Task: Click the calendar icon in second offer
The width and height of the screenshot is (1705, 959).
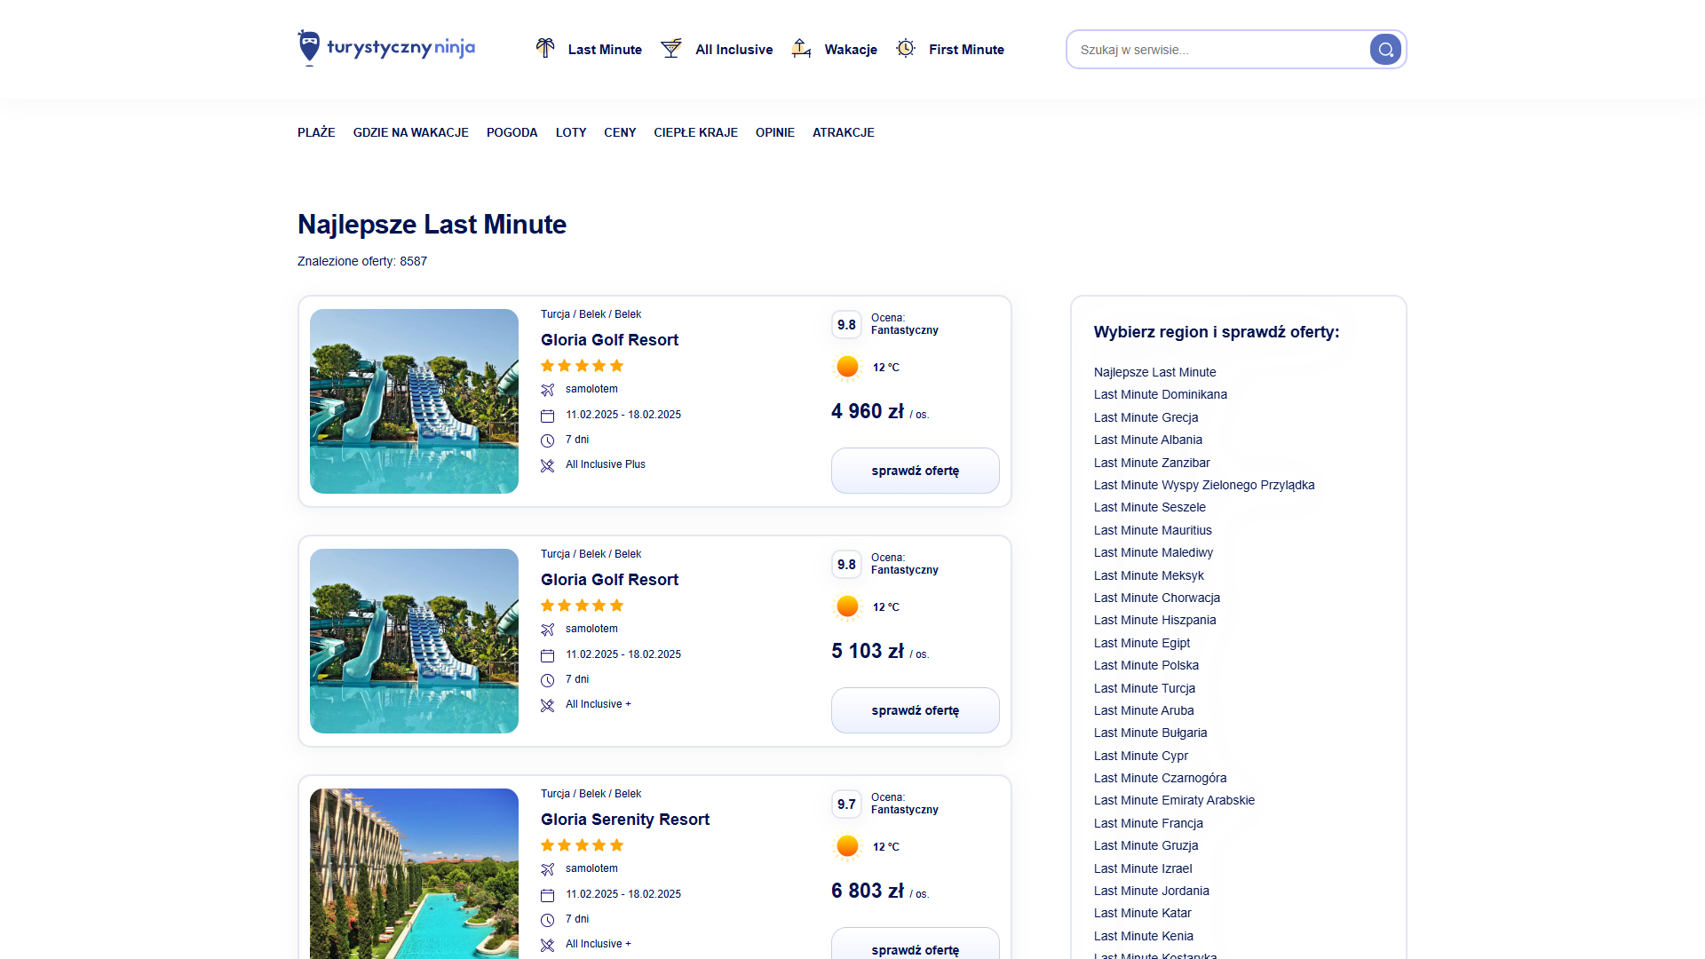Action: (x=548, y=655)
